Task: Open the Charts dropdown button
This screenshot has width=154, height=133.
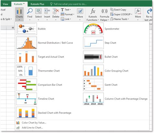Action: pyautogui.click(x=19, y=14)
